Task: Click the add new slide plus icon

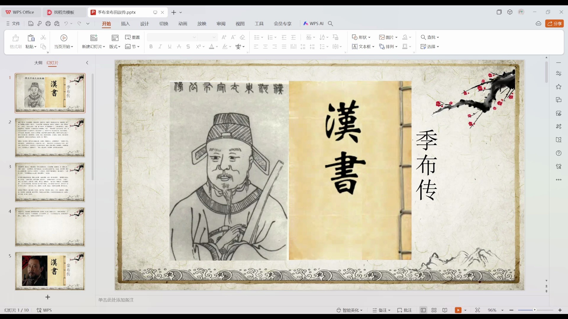Action: (x=48, y=297)
